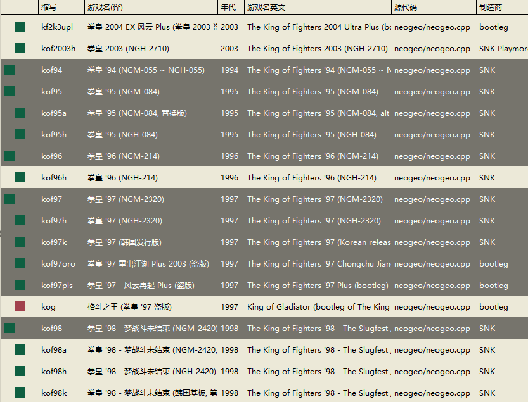This screenshot has width=528, height=402.
Task: Select the kof98 short name cell
Action: click(51, 329)
